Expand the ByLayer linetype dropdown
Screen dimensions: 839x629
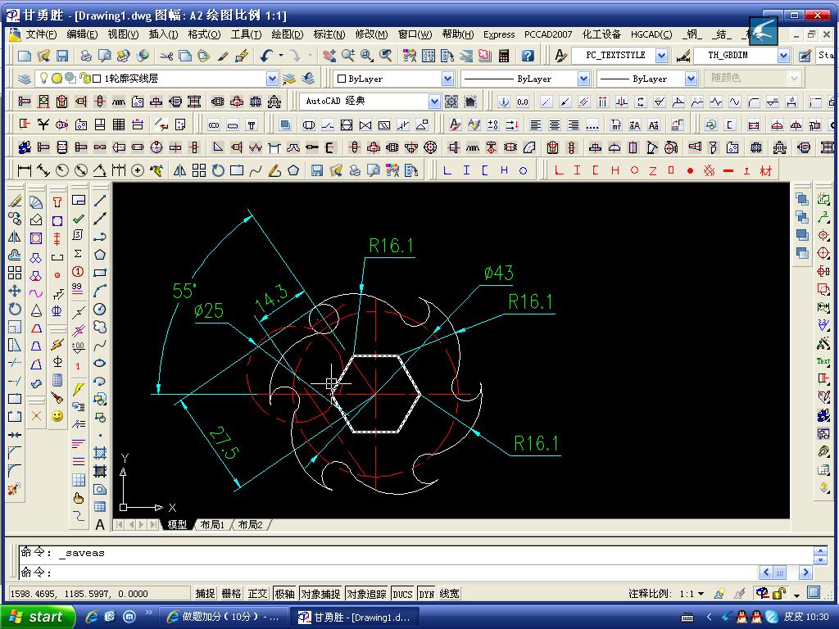coord(583,79)
